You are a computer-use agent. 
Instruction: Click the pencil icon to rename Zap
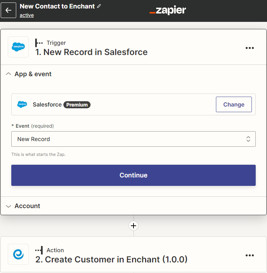[99, 6]
